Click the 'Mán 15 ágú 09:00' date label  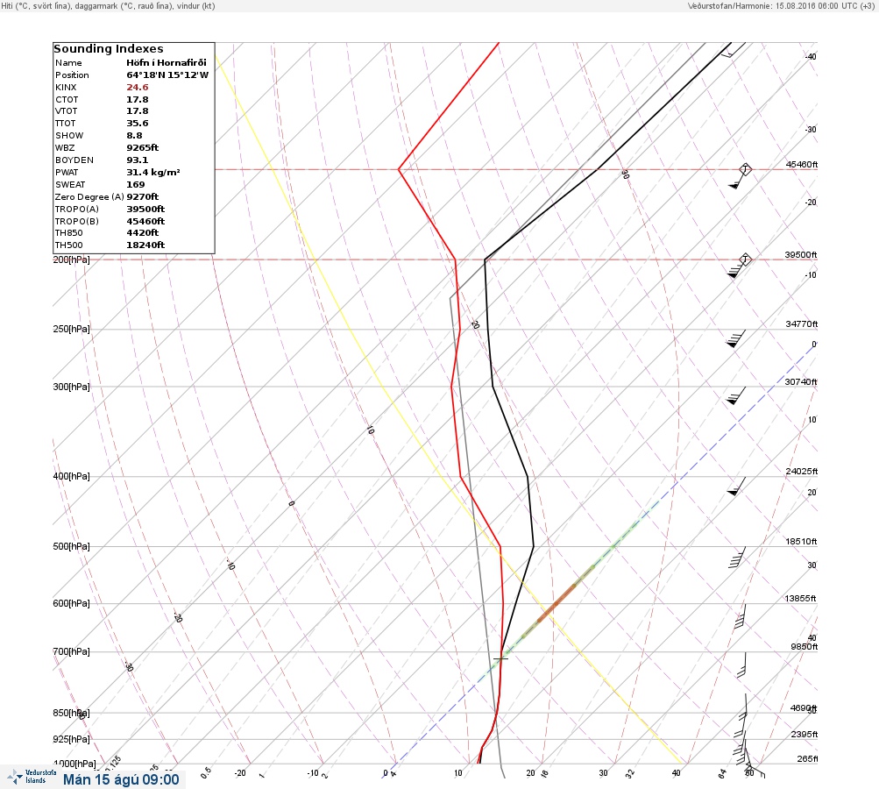pos(121,779)
